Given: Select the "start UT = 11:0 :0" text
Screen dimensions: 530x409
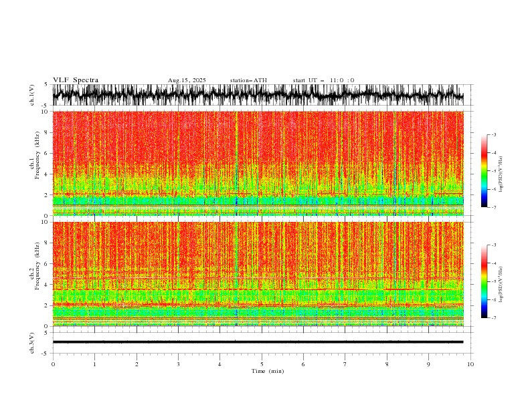Looking at the screenshot, I should pyautogui.click(x=324, y=80).
